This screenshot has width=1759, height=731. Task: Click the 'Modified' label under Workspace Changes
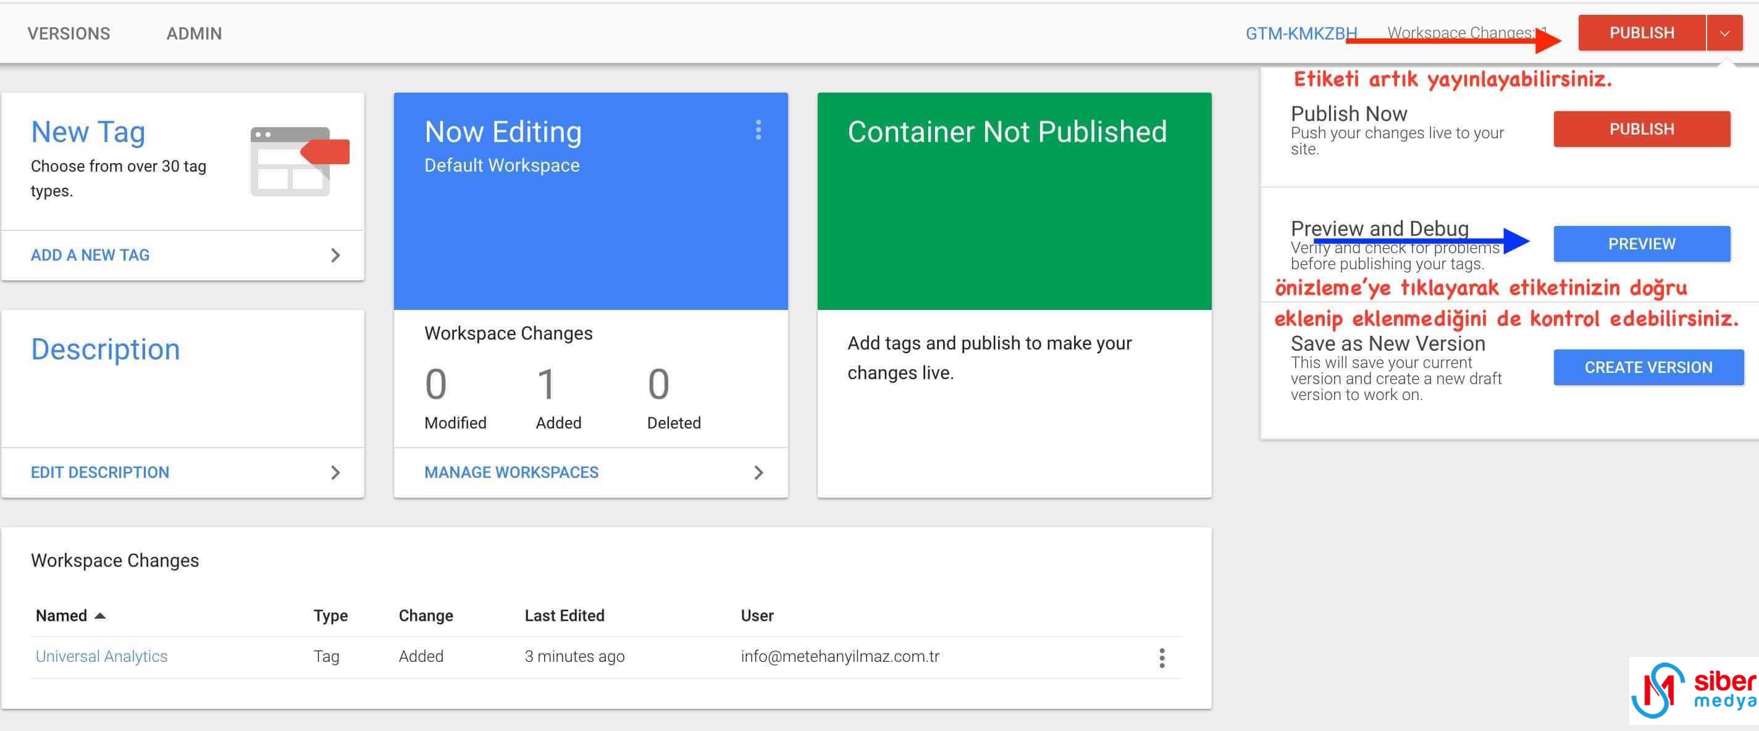(x=455, y=422)
